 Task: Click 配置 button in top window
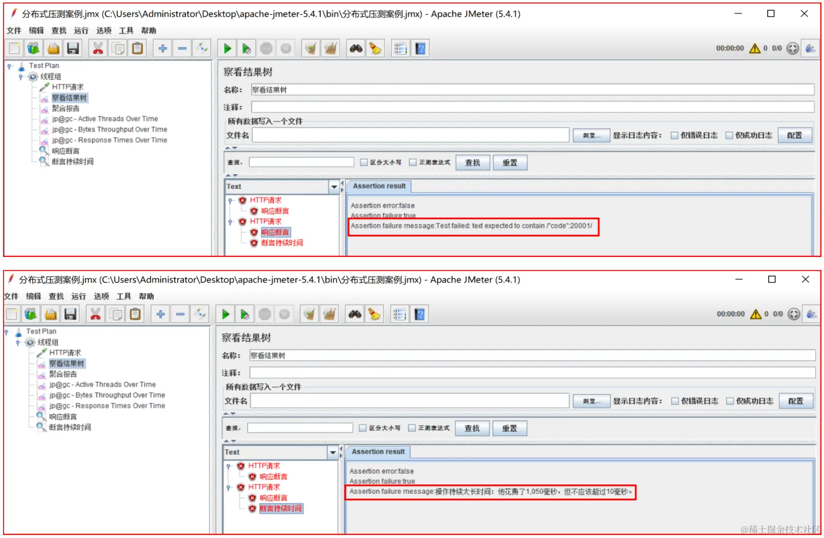[x=794, y=136]
